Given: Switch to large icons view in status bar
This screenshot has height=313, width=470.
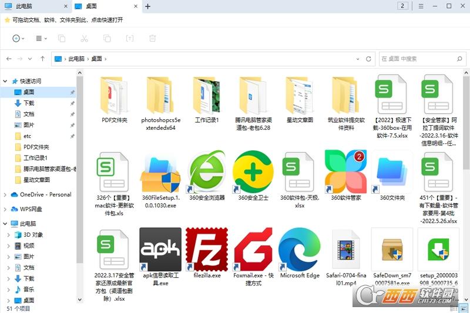Looking at the screenshot, I should pos(464,308).
